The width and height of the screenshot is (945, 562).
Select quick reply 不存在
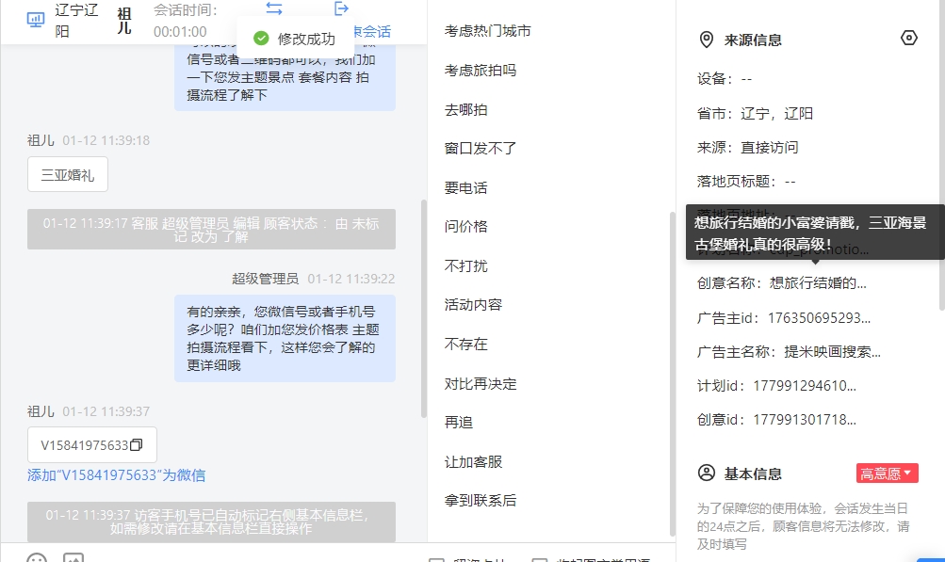pyautogui.click(x=465, y=344)
